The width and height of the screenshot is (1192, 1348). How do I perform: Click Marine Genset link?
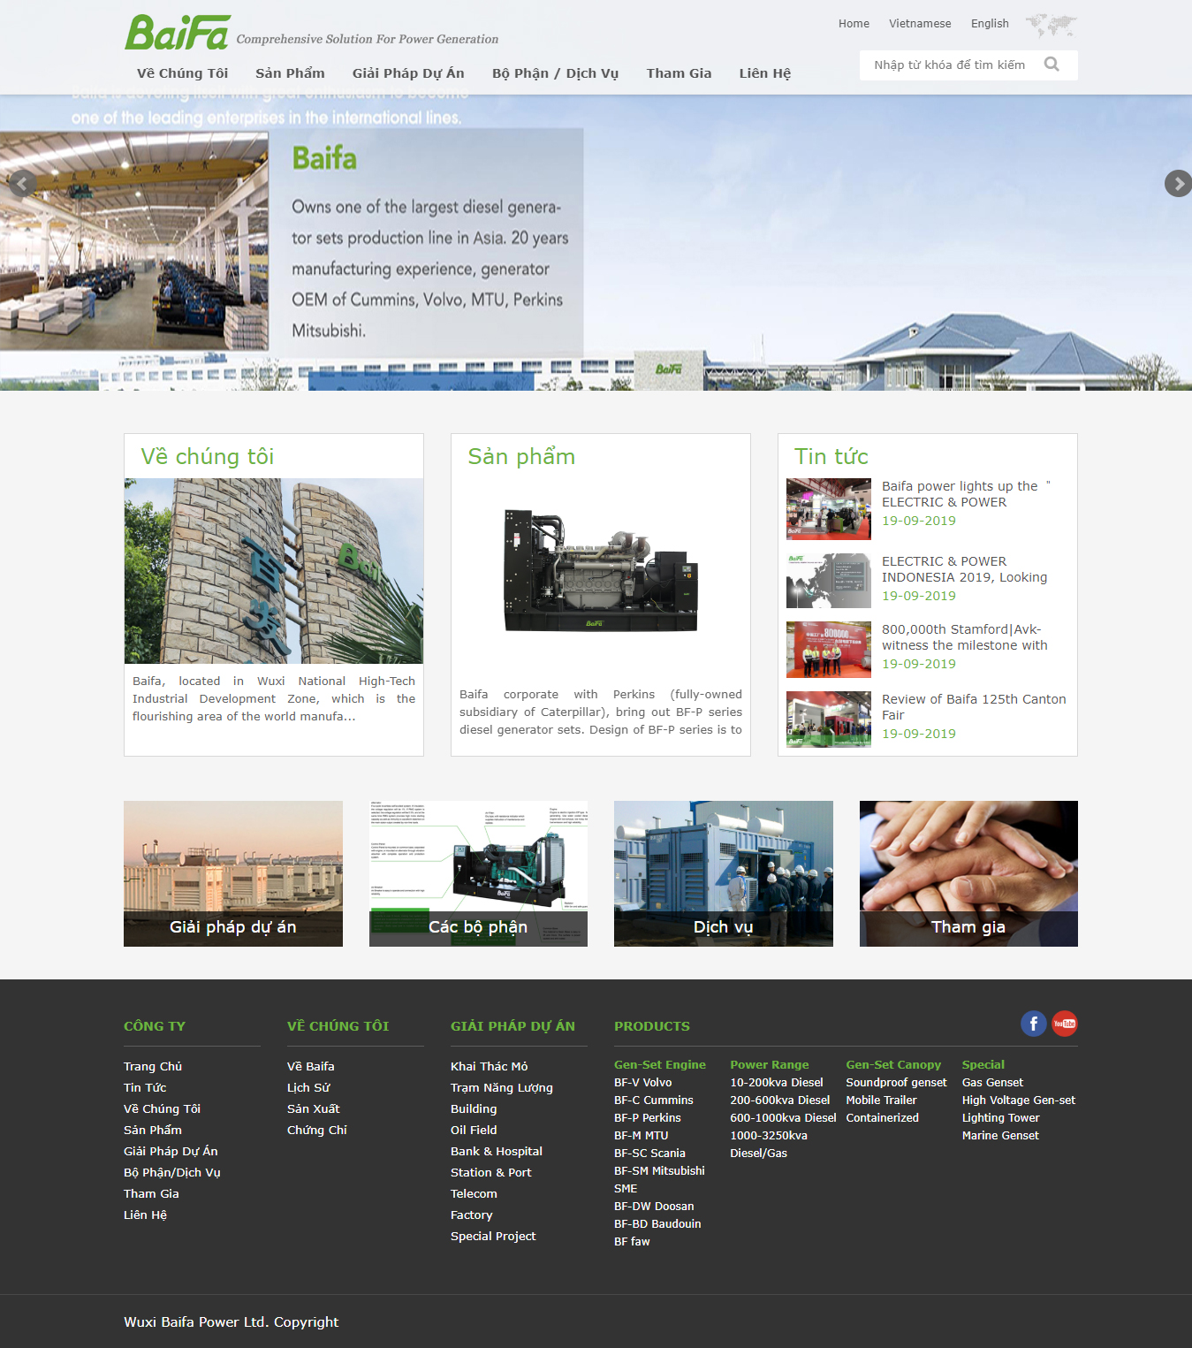click(x=1000, y=1136)
